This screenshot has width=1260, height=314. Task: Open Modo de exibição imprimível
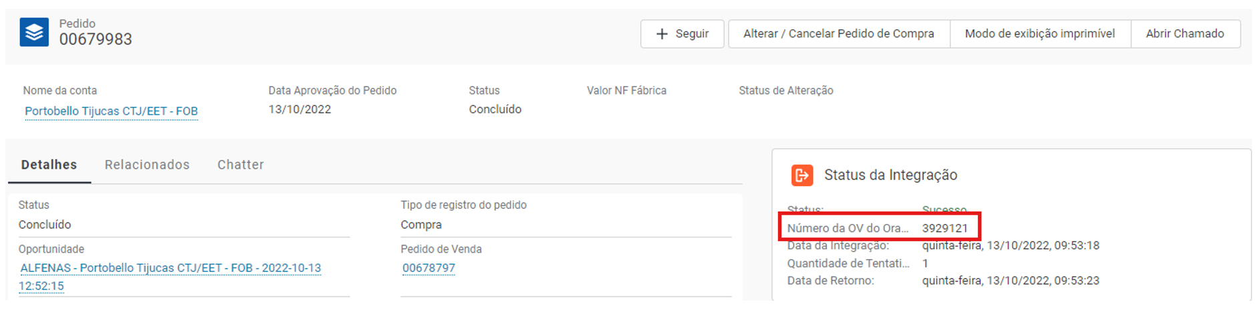pos(1039,34)
